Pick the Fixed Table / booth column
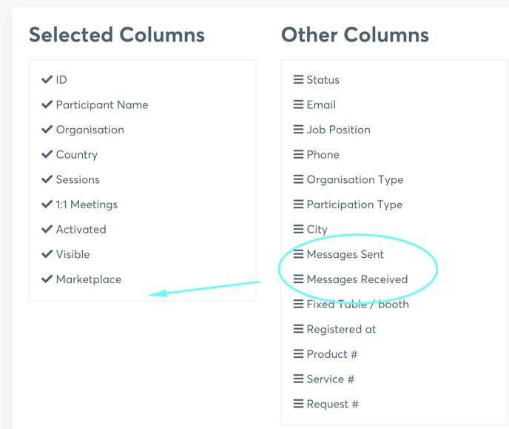The image size is (509, 429). [x=357, y=305]
